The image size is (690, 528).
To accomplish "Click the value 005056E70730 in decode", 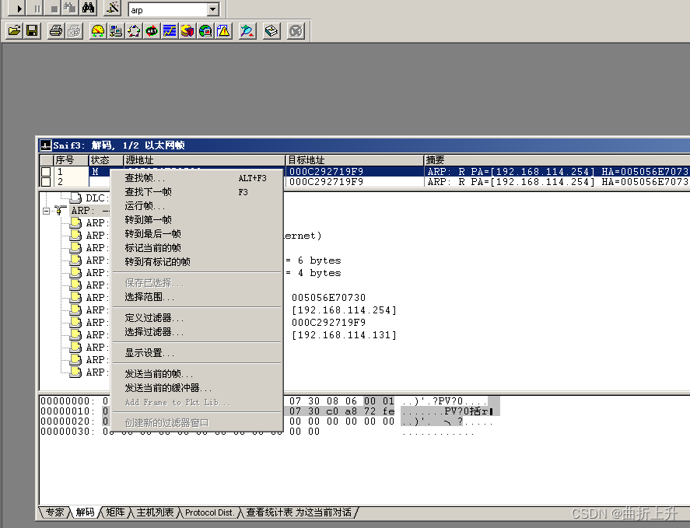I will 329,298.
